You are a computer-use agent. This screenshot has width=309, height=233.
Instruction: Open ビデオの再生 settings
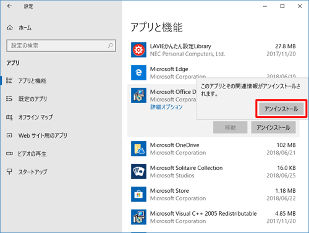pos(32,154)
